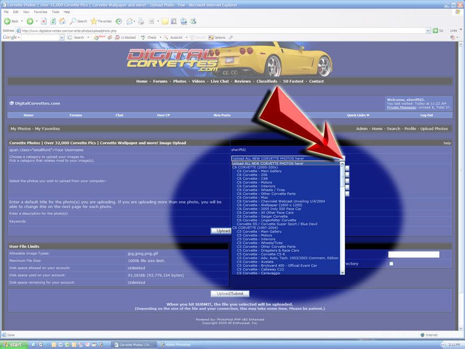The image size is (465, 349).
Task: Expand the Quick Links menu on the forum navbar
Action: coord(358,115)
